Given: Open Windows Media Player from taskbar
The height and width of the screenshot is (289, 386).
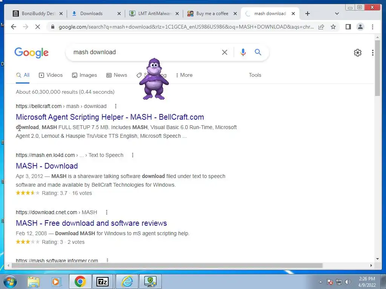Looking at the screenshot, I should 56,281.
